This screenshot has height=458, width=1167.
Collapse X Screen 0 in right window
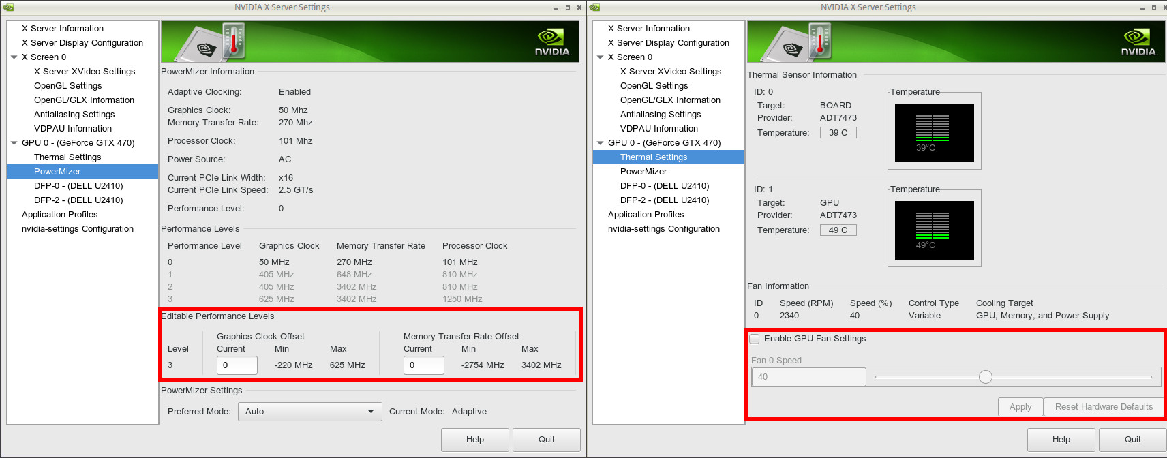(601, 57)
